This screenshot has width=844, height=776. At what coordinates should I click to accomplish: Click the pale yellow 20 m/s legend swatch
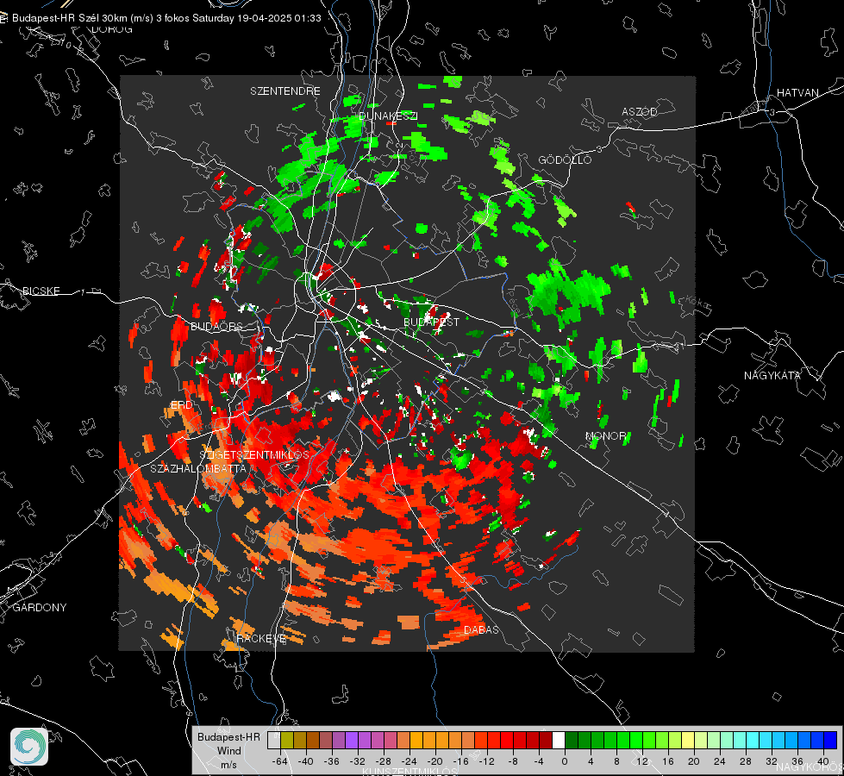coord(688,740)
